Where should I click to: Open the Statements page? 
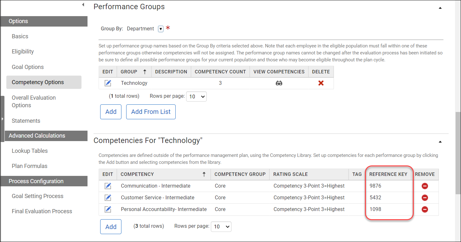point(26,121)
